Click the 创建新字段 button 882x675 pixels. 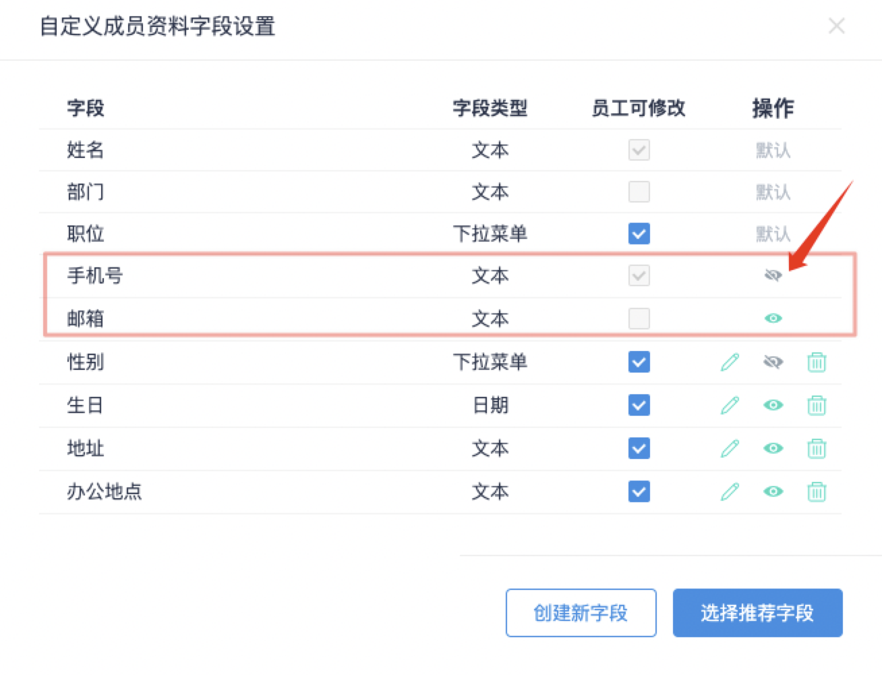581,613
